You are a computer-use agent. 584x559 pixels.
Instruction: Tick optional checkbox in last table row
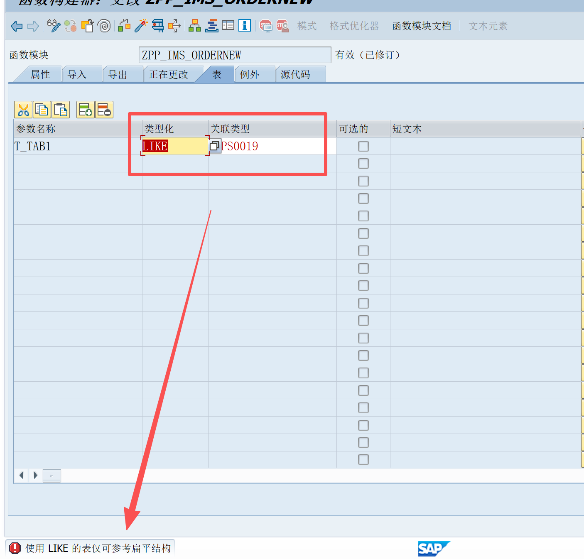(x=363, y=460)
